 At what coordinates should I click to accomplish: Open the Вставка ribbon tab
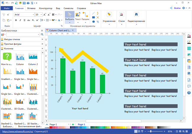tap(31, 8)
